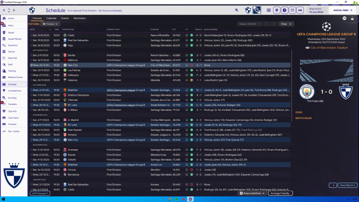Sort fixtures by the Date column
359x202 pixels.
pyautogui.click(x=33, y=29)
